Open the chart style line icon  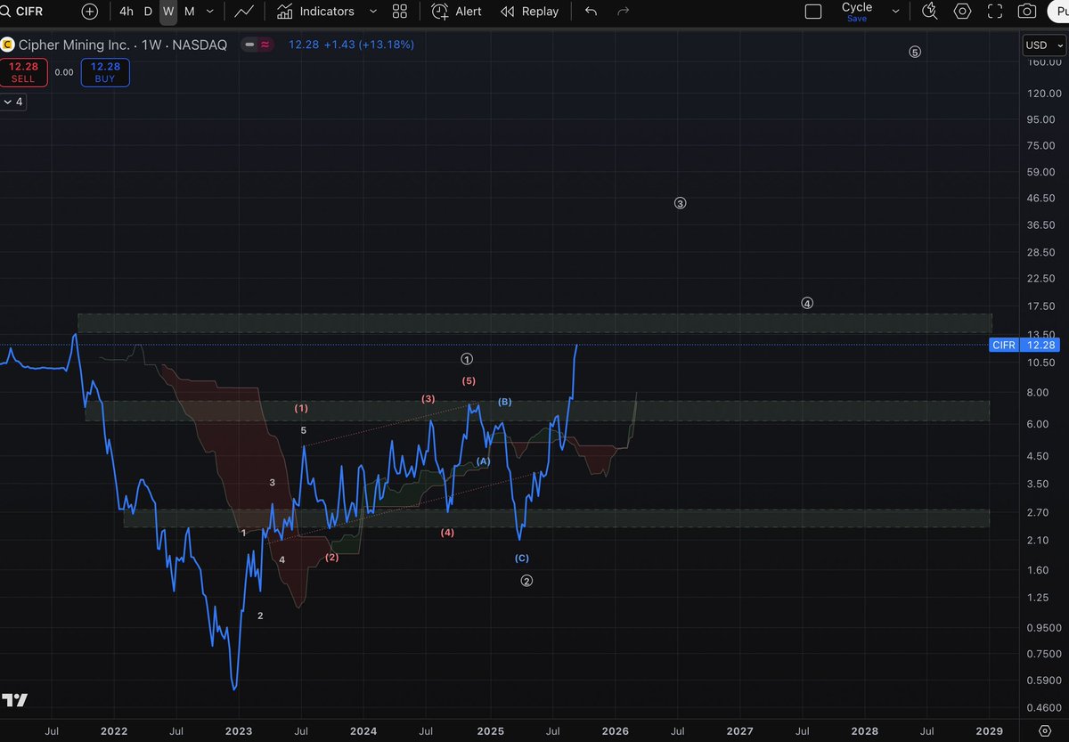tap(243, 12)
